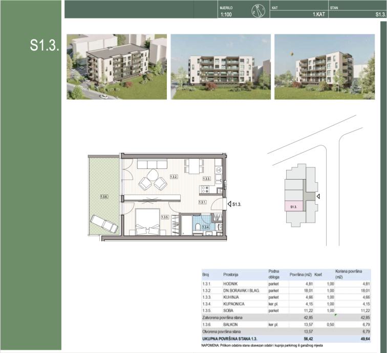This screenshot has height=353, width=387.
Task: Click the NAPOMENA note below table
Action: coord(262,346)
